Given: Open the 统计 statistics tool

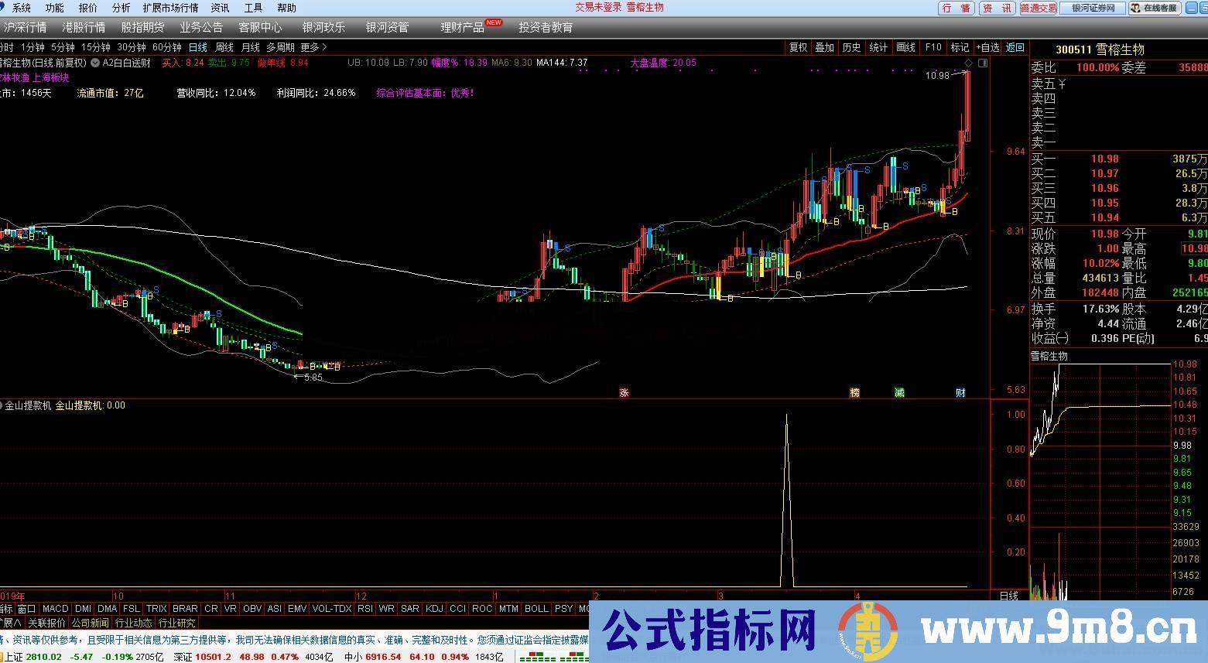Looking at the screenshot, I should pyautogui.click(x=878, y=47).
